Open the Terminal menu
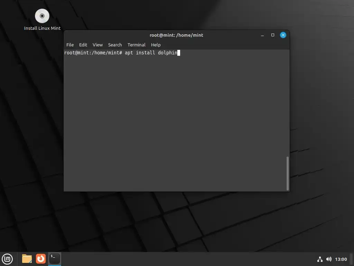This screenshot has width=354, height=266. (x=136, y=45)
